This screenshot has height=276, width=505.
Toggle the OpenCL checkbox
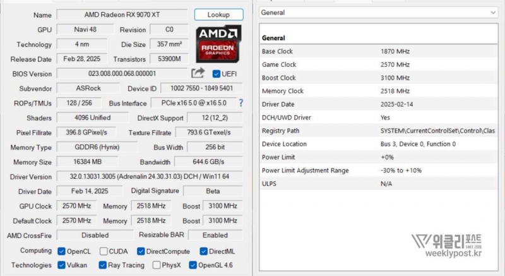click(61, 251)
